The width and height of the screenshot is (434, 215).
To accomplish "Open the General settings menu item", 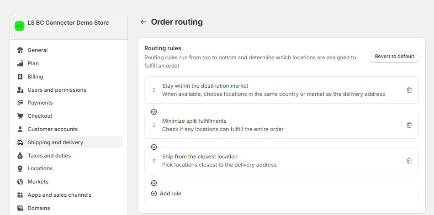I will (x=37, y=50).
